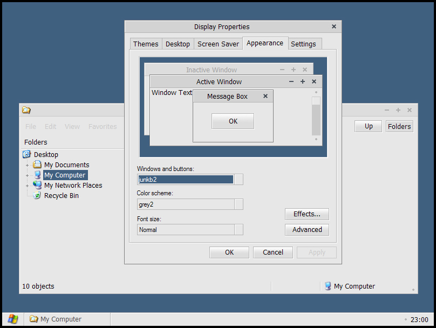
Task: Click the Windows Start button logo
Action: point(13,319)
